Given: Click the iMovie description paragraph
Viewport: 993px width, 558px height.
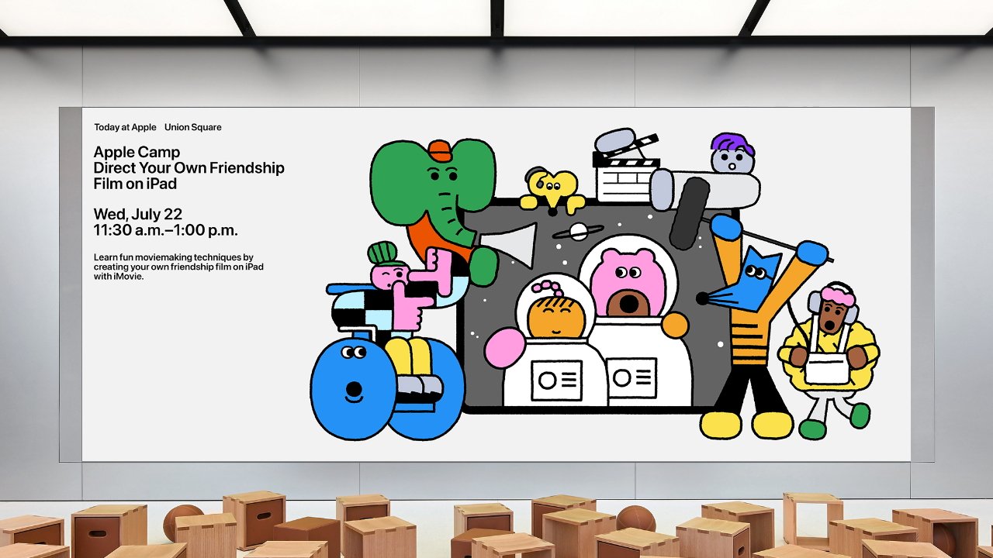Looking at the screenshot, I should [178, 266].
